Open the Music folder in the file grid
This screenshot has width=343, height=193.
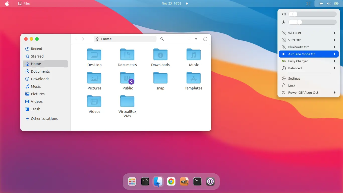(x=194, y=55)
